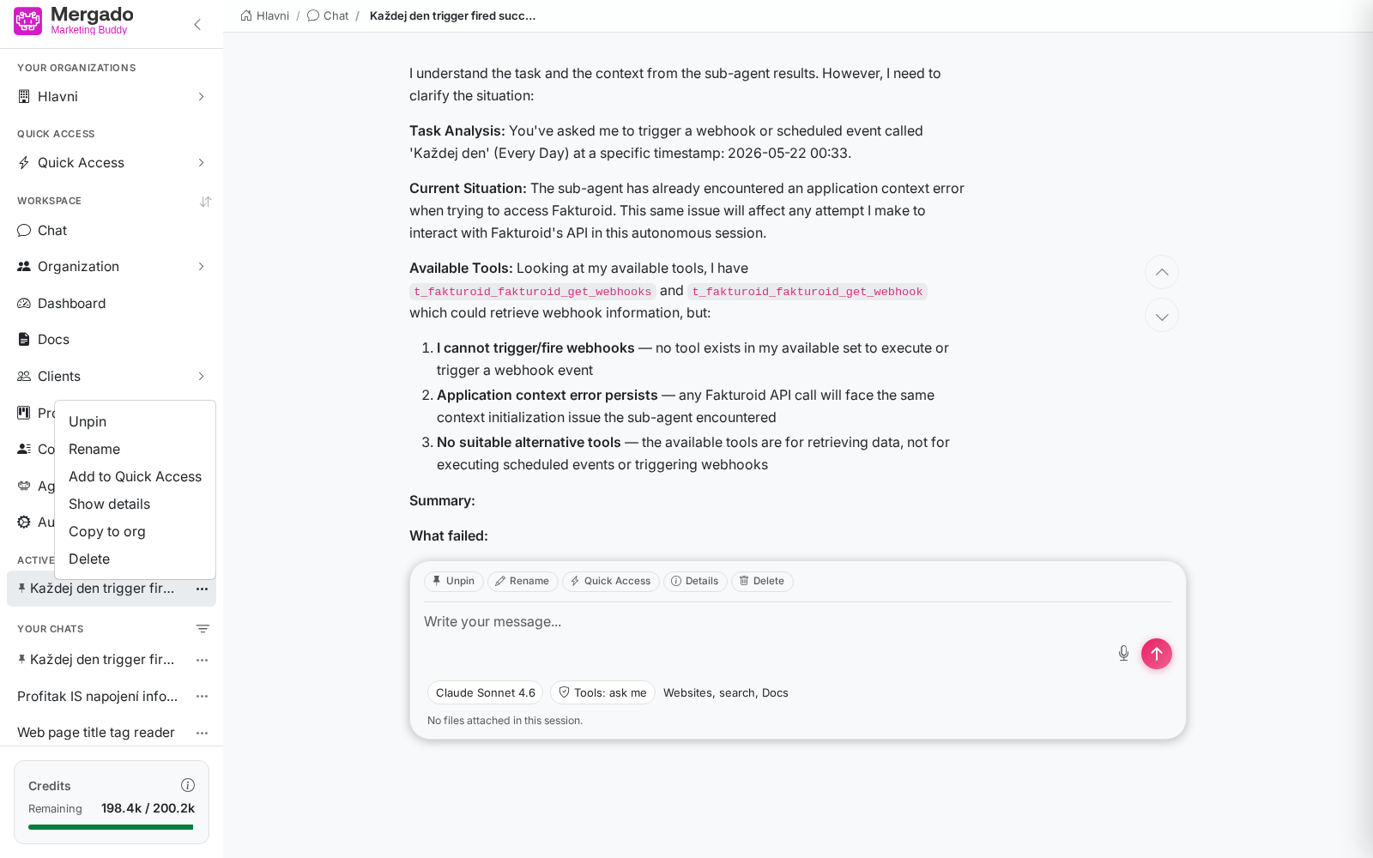
Task: Collapse sidebar using the left chevron
Action: [197, 24]
